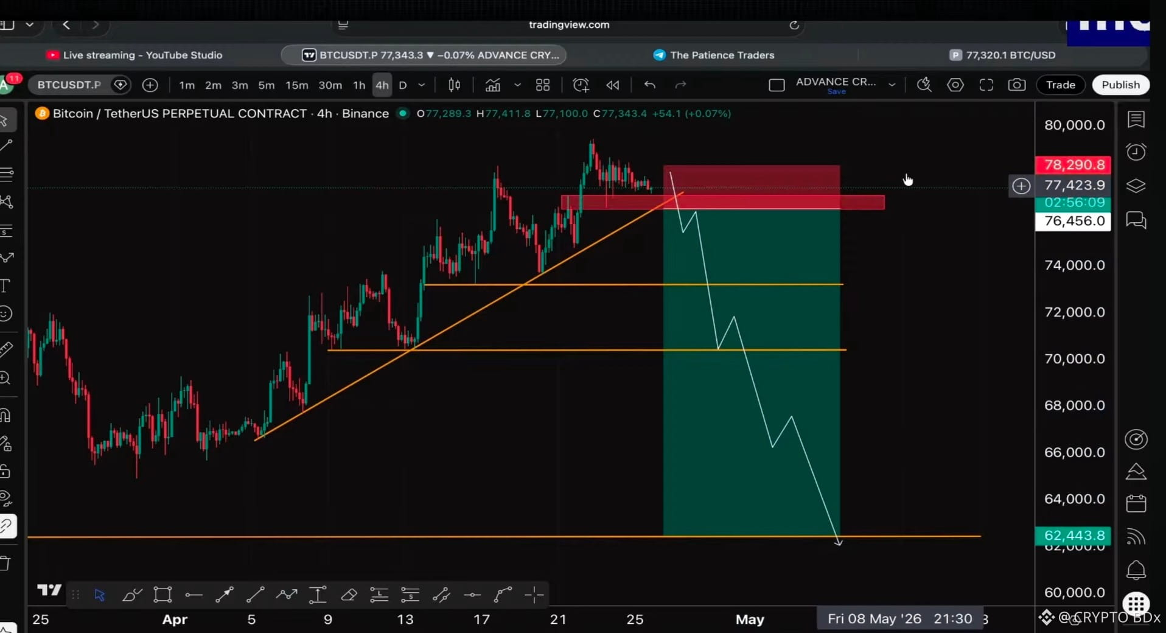Open the products grid button

click(1136, 604)
